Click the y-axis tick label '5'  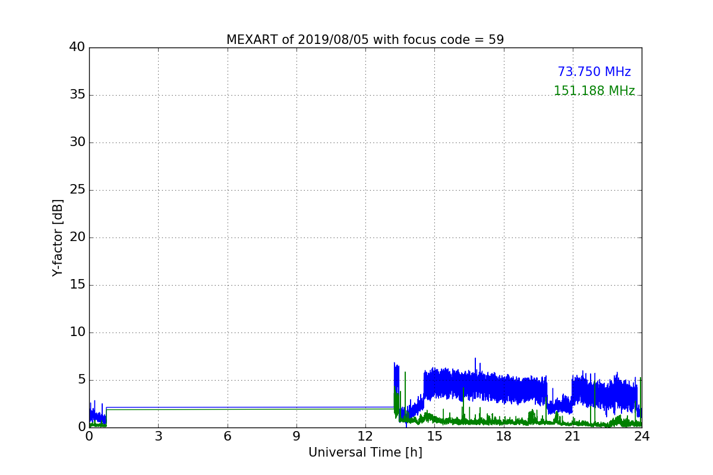pos(81,380)
